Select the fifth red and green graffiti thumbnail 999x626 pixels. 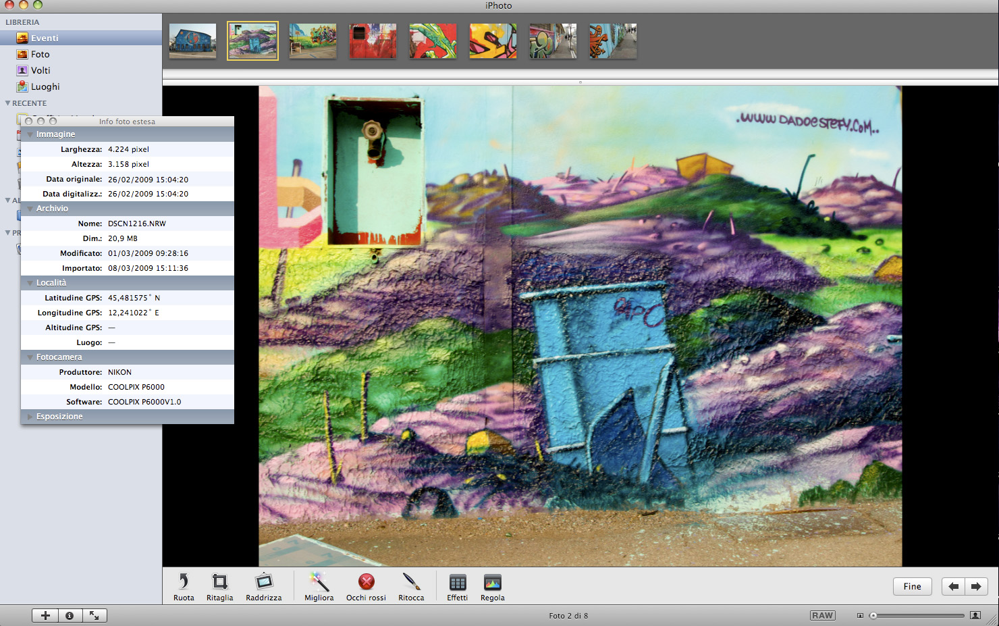(433, 41)
